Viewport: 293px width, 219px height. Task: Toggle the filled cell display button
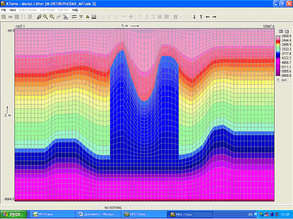[x=287, y=31]
